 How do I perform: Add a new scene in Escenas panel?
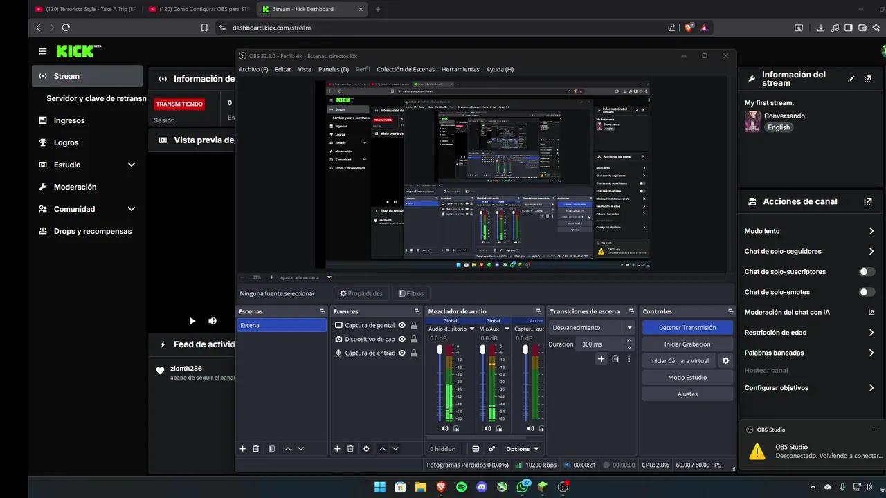pos(242,449)
